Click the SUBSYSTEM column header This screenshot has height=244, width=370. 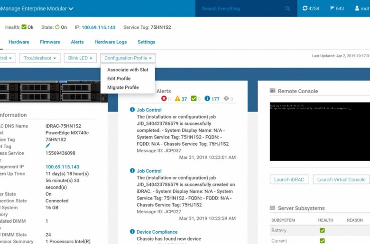point(283,220)
